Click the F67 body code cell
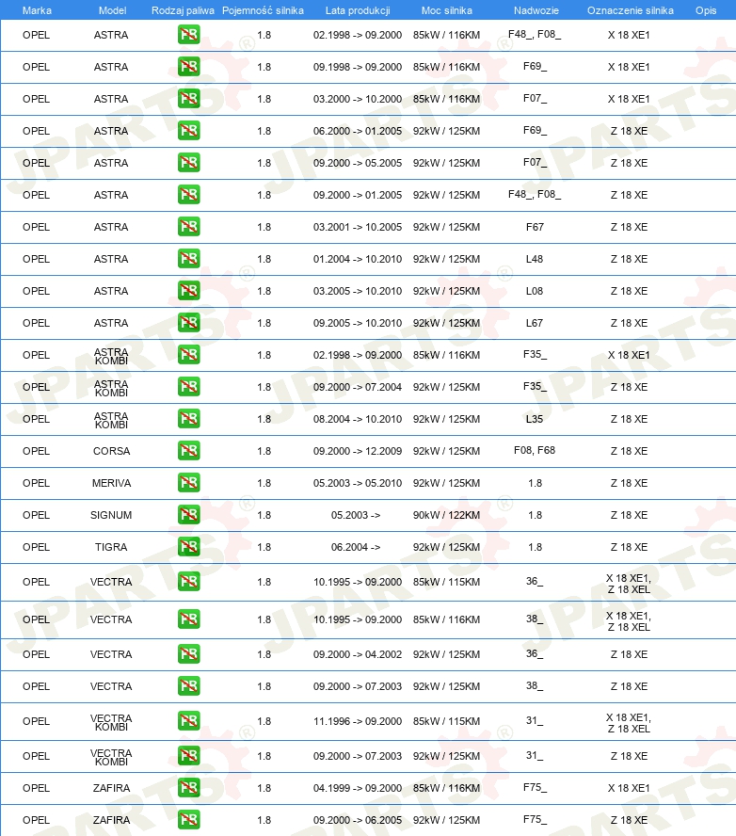This screenshot has width=736, height=836. tap(535, 227)
